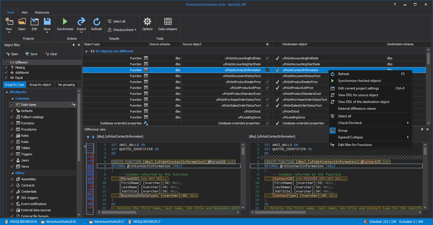Pin the Difference view panel
This screenshot has height=225, width=433.
(x=422, y=129)
